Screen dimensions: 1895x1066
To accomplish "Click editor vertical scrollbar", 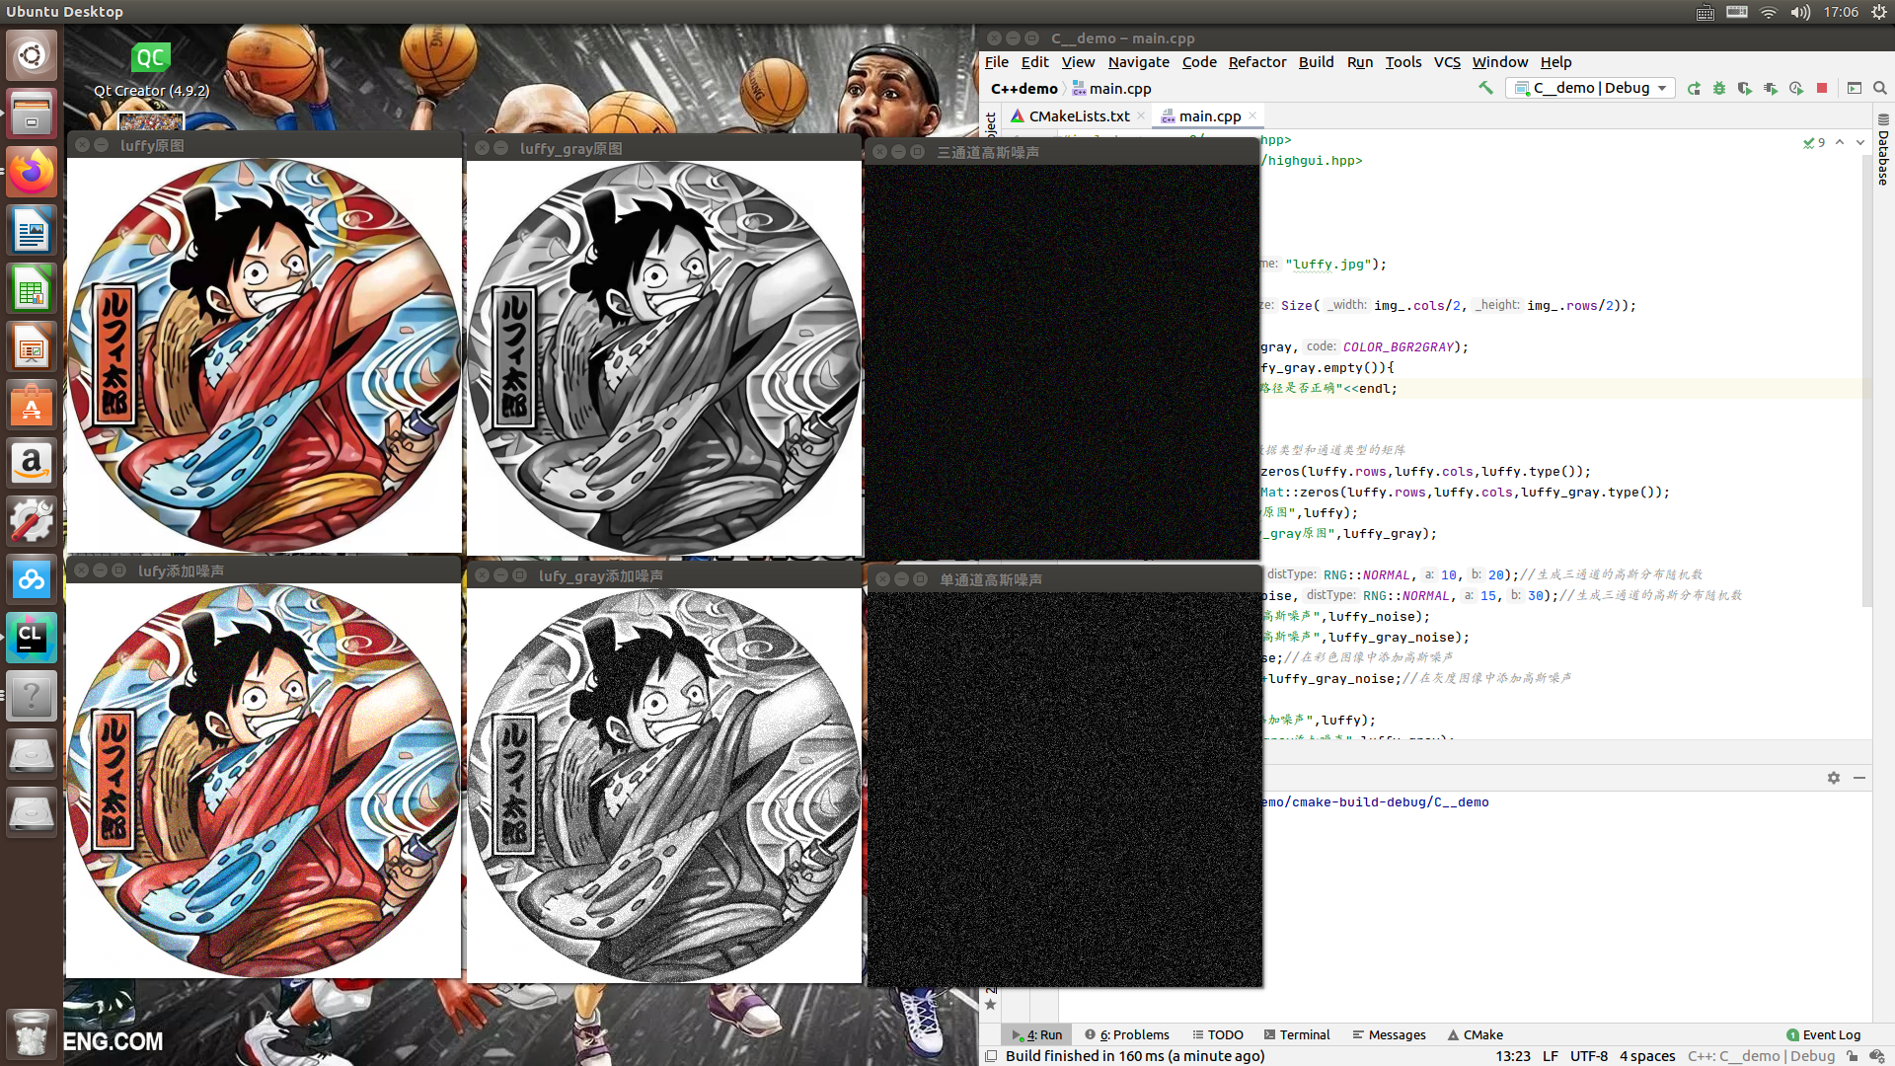I will pyautogui.click(x=1866, y=395).
